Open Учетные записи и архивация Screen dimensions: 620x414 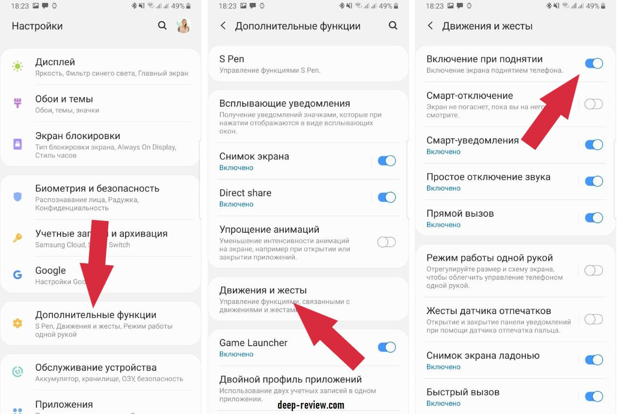pos(101,239)
